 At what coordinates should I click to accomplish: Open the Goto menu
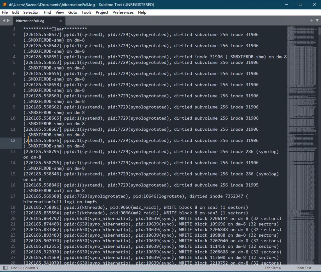point(73,12)
